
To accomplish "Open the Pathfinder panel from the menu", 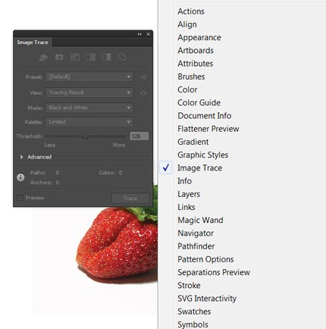I will [196, 246].
